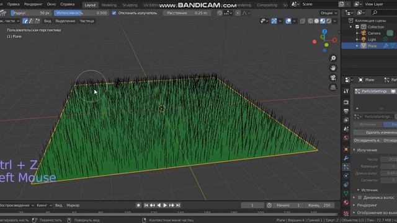The image size is (397, 223).
Task: Click the pan hand viewport icon
Action: 333,68
